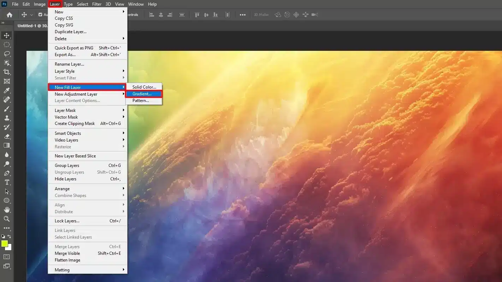The image size is (502, 282).
Task: Expand the Smart Objects submenu
Action: coord(88,133)
